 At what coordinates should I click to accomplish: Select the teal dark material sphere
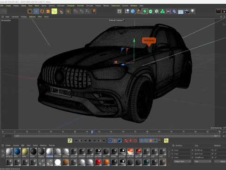(146, 162)
